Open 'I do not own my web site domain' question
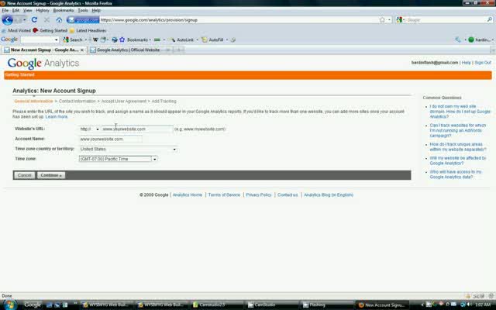The height and width of the screenshot is (310, 496). (460, 112)
